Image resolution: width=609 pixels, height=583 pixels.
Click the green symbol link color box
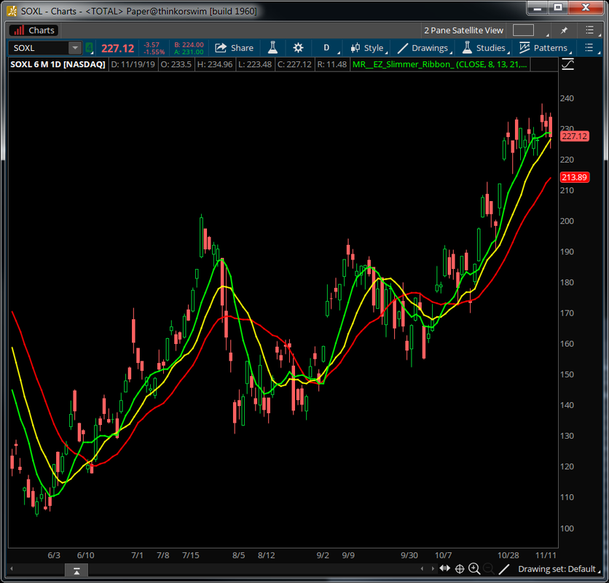click(x=90, y=48)
